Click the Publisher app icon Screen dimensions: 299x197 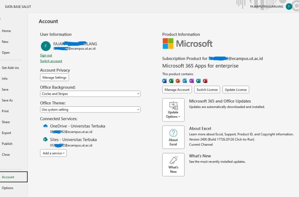click(198, 81)
